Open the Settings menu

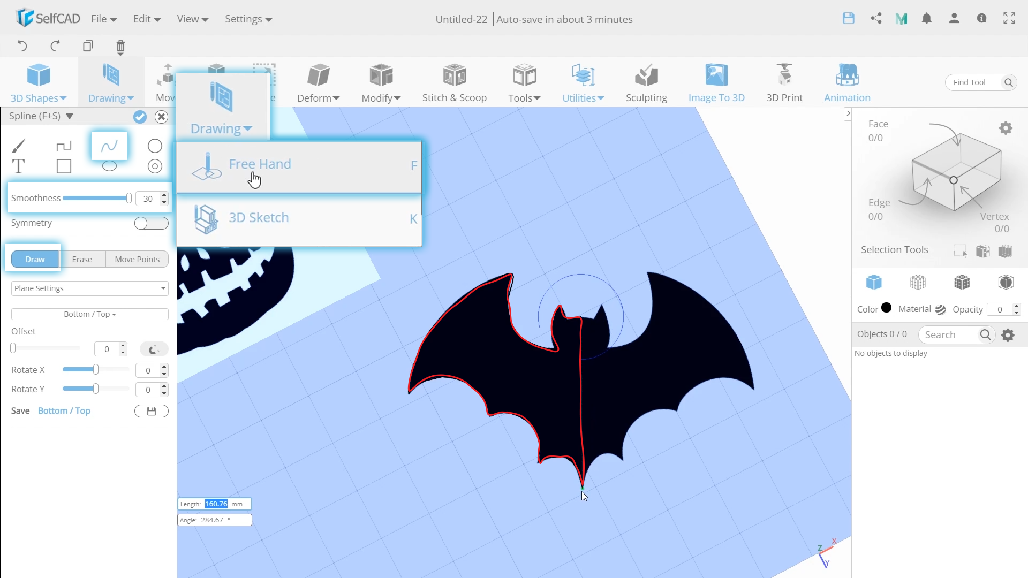(x=248, y=19)
